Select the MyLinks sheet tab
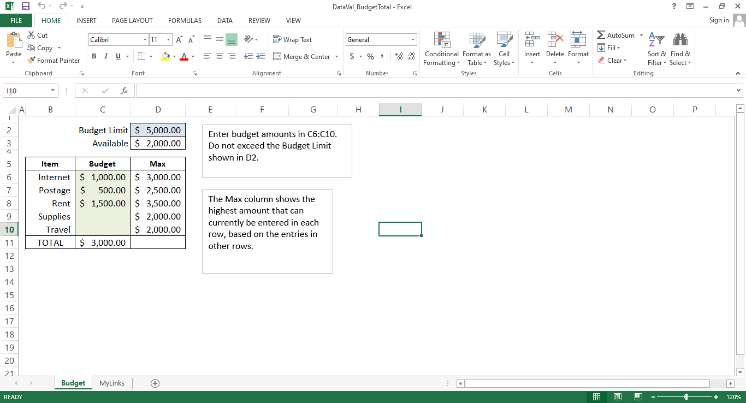The width and height of the screenshot is (746, 403). click(111, 383)
